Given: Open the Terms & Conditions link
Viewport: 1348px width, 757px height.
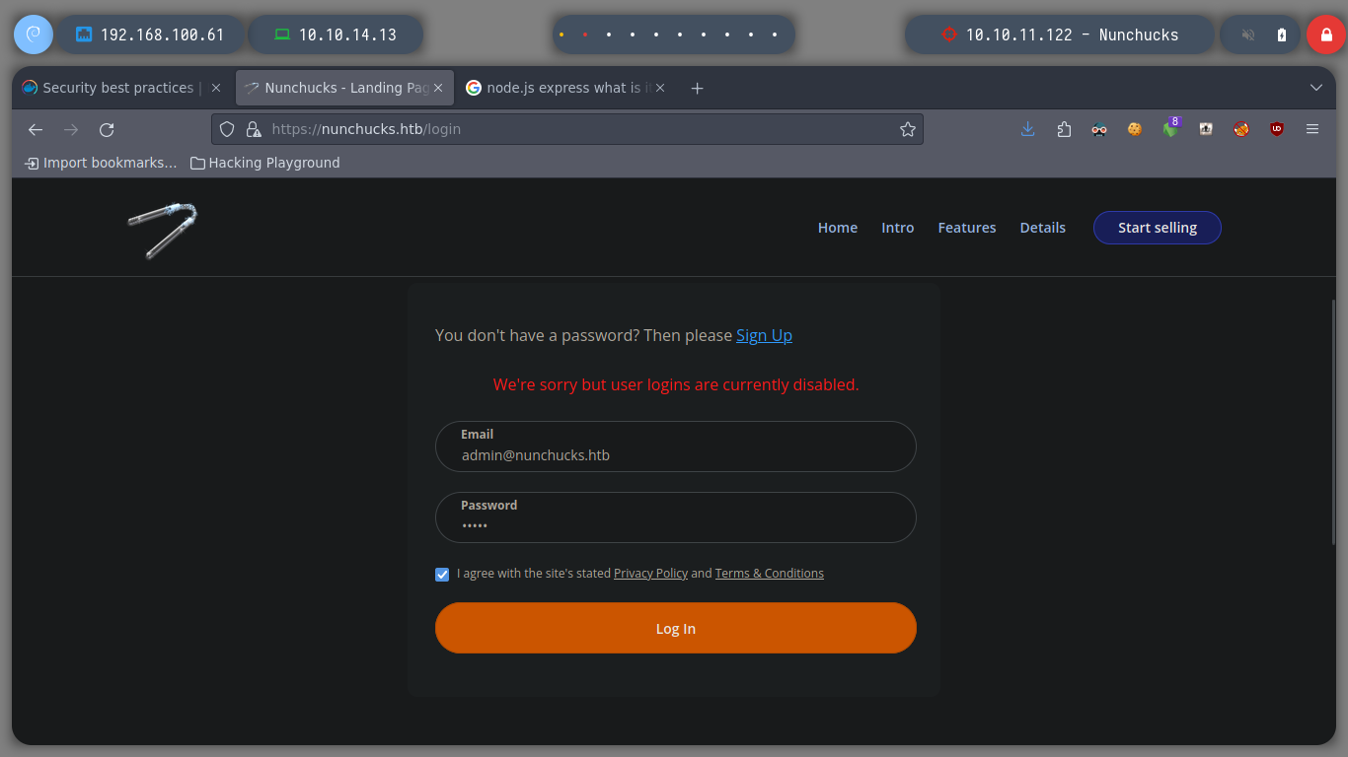Looking at the screenshot, I should [770, 574].
